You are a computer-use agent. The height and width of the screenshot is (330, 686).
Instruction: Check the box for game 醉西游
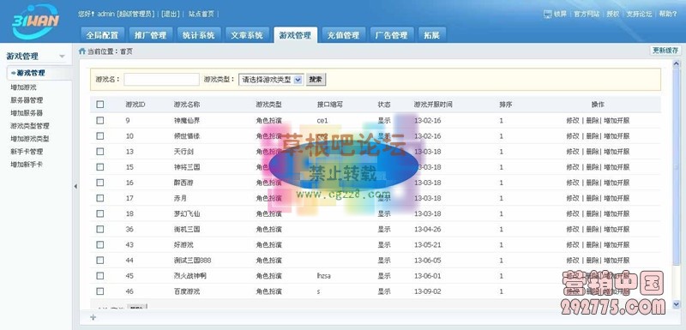pyautogui.click(x=100, y=183)
